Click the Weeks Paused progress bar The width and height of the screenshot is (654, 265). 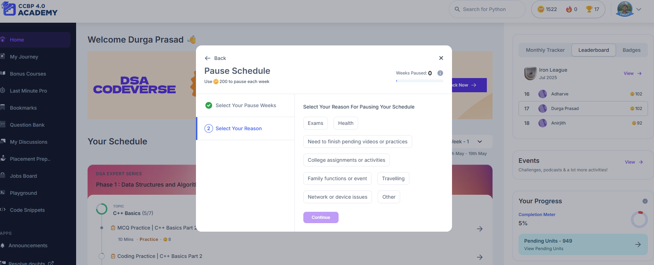420,81
